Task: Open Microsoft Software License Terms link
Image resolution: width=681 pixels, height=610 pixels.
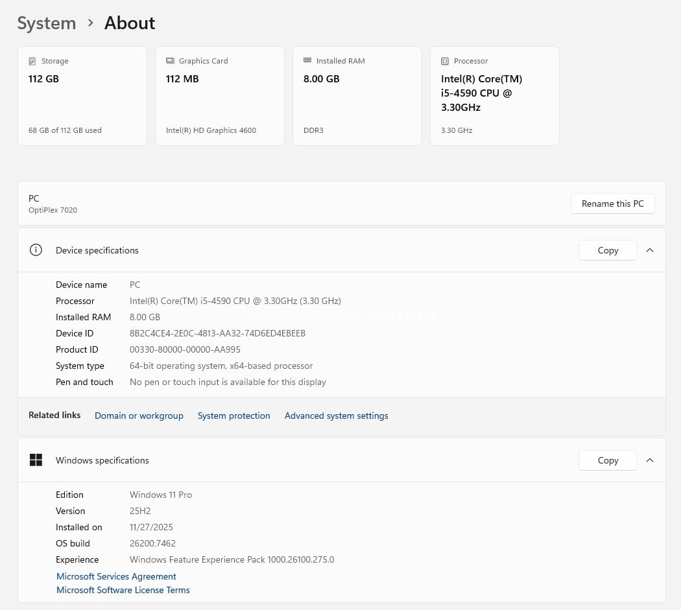Action: 123,590
